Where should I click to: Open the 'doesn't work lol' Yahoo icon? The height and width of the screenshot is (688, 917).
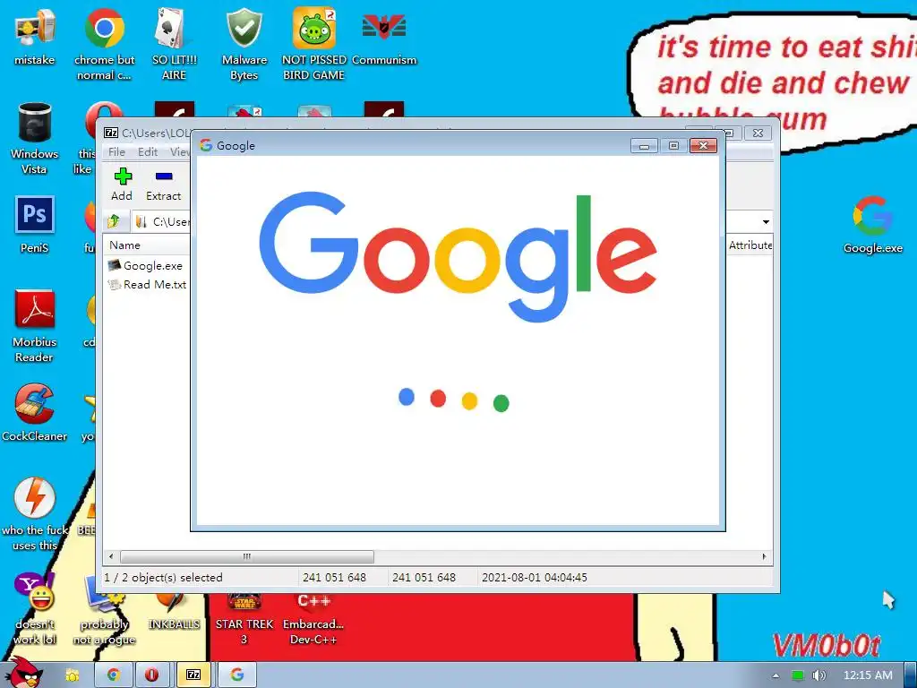point(35,609)
